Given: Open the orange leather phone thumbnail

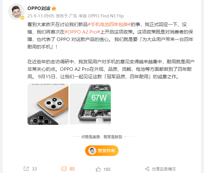Looking at the screenshot, I should coord(48,104).
